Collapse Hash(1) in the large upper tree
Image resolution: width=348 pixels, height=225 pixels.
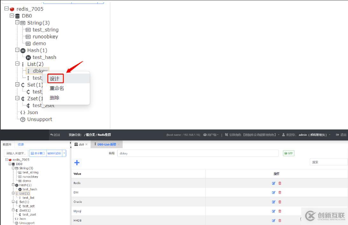17,50
